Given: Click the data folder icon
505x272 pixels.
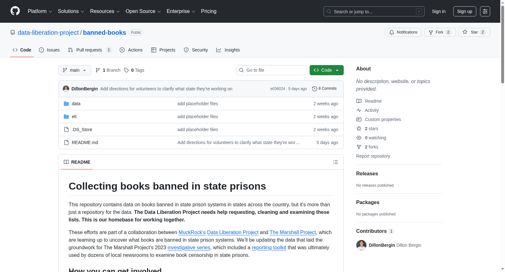Looking at the screenshot, I should (x=66, y=104).
